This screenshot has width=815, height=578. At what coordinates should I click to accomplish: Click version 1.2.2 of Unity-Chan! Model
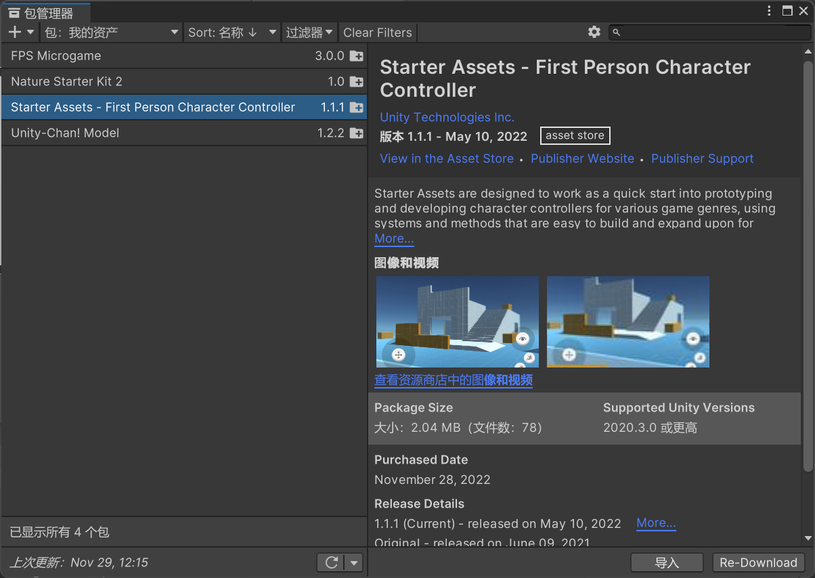tap(331, 133)
